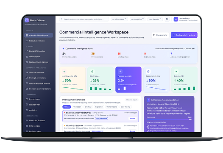
Task: Toggle the Demand spike filter chip
Action: pyautogui.click(x=111, y=107)
